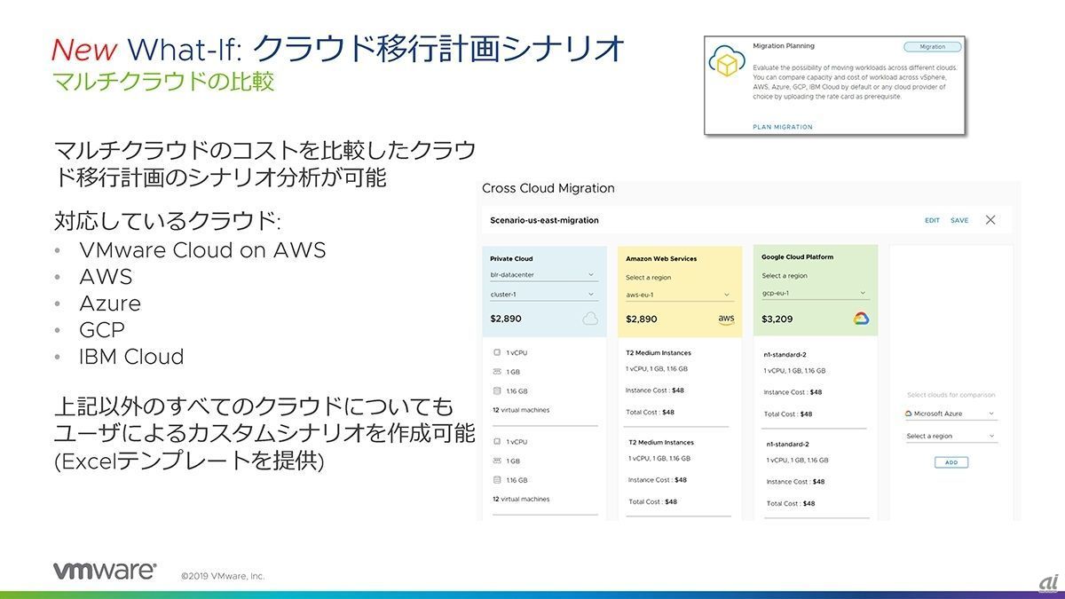Image resolution: width=1065 pixels, height=599 pixels.
Task: Open the cluster-1 dropdown
Action: (x=543, y=294)
